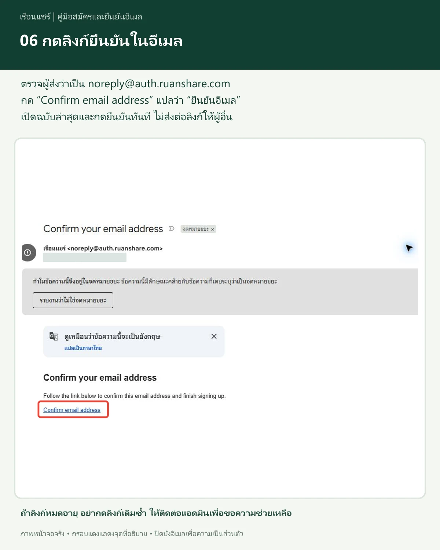Click the spam warning exclamation avatar icon
The image size is (440, 550).
tap(29, 253)
